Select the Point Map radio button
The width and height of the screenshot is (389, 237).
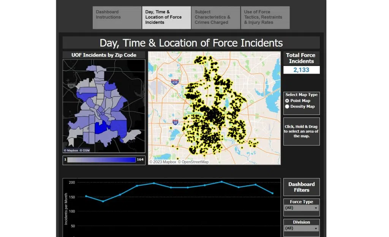[287, 101]
